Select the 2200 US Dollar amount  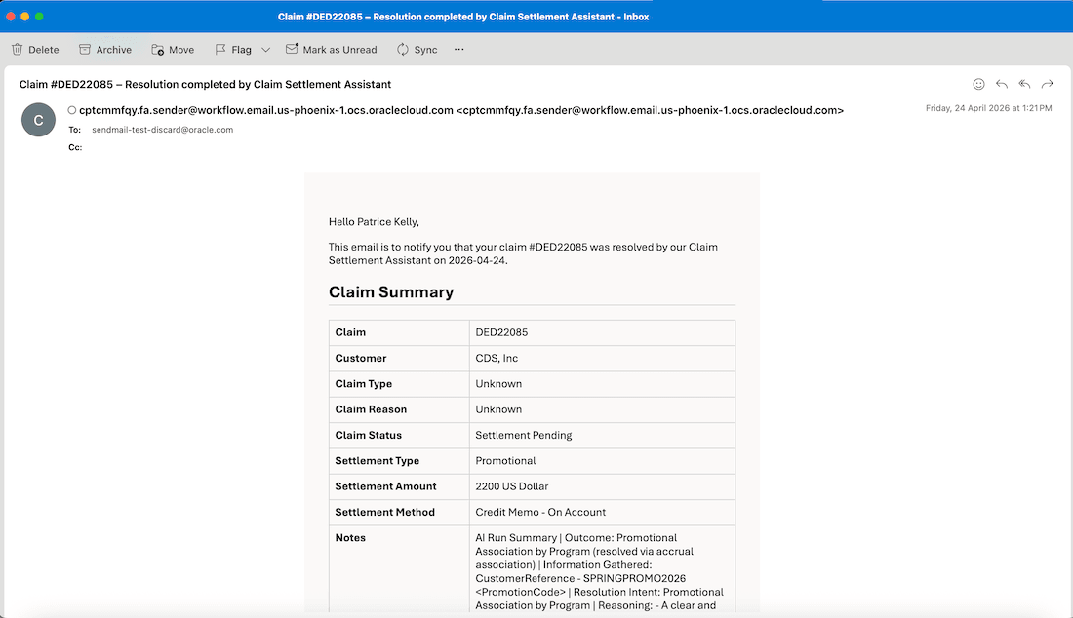coord(512,486)
